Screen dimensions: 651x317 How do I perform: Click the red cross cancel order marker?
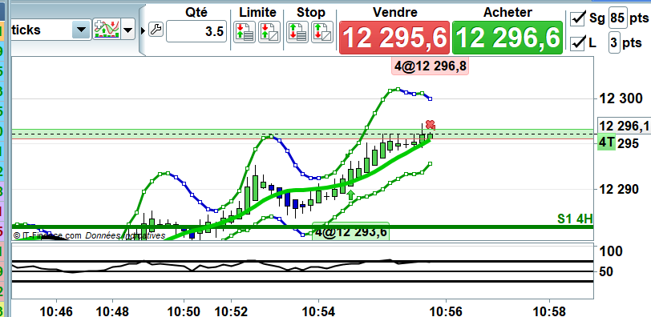(x=430, y=124)
